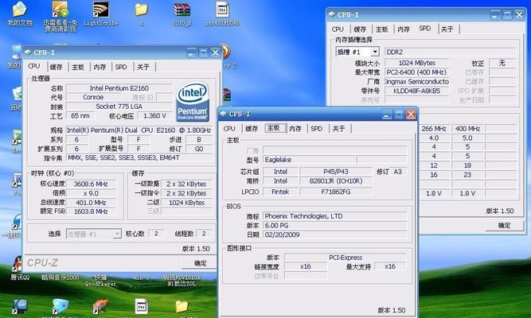The width and height of the screenshot is (531, 318).
Task: Click the title bar icon of CPU-Z processor window
Action: click(28, 52)
